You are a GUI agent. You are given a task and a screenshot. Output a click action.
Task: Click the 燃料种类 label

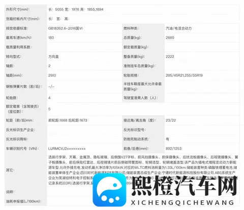(x=131, y=28)
